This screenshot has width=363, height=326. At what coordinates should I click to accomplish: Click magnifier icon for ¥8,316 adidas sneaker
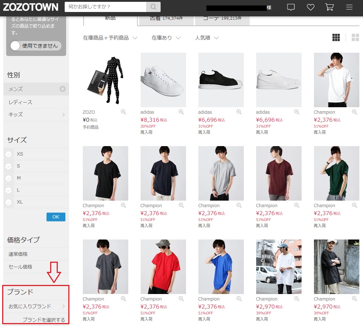pos(181,112)
